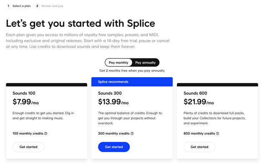This screenshot has width=267, height=164.
Task: Click the 'Get 2 months free' annual note
Action: (132, 71)
